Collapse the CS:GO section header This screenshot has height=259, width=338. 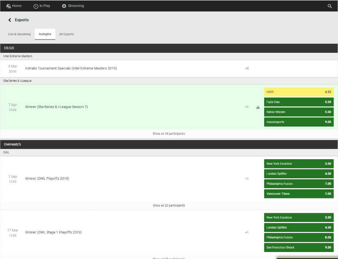point(169,48)
